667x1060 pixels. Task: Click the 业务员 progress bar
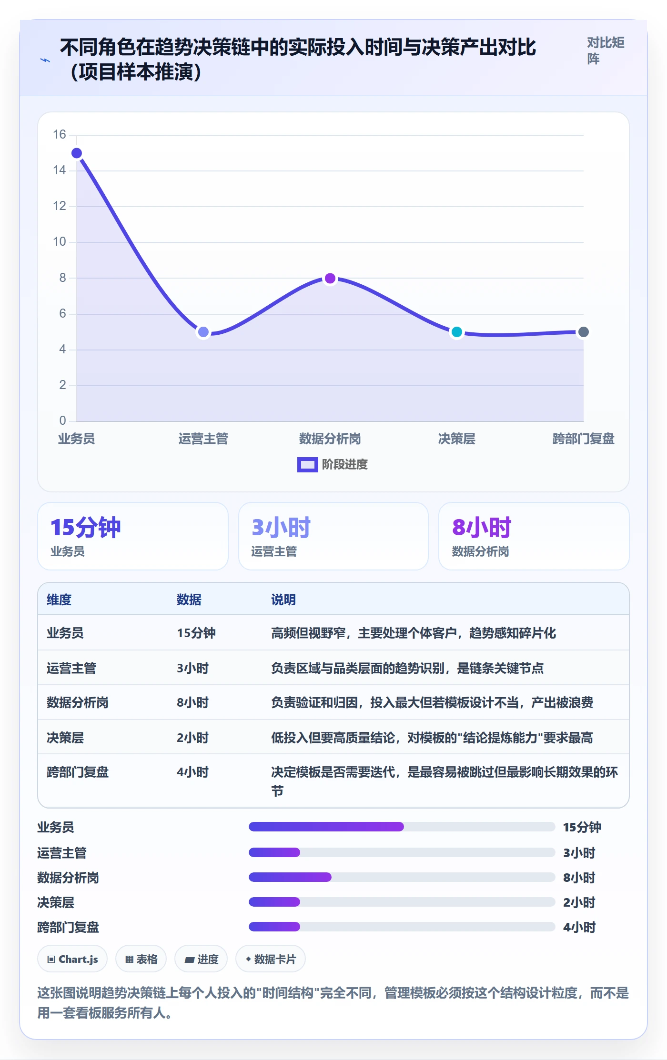tap(402, 827)
